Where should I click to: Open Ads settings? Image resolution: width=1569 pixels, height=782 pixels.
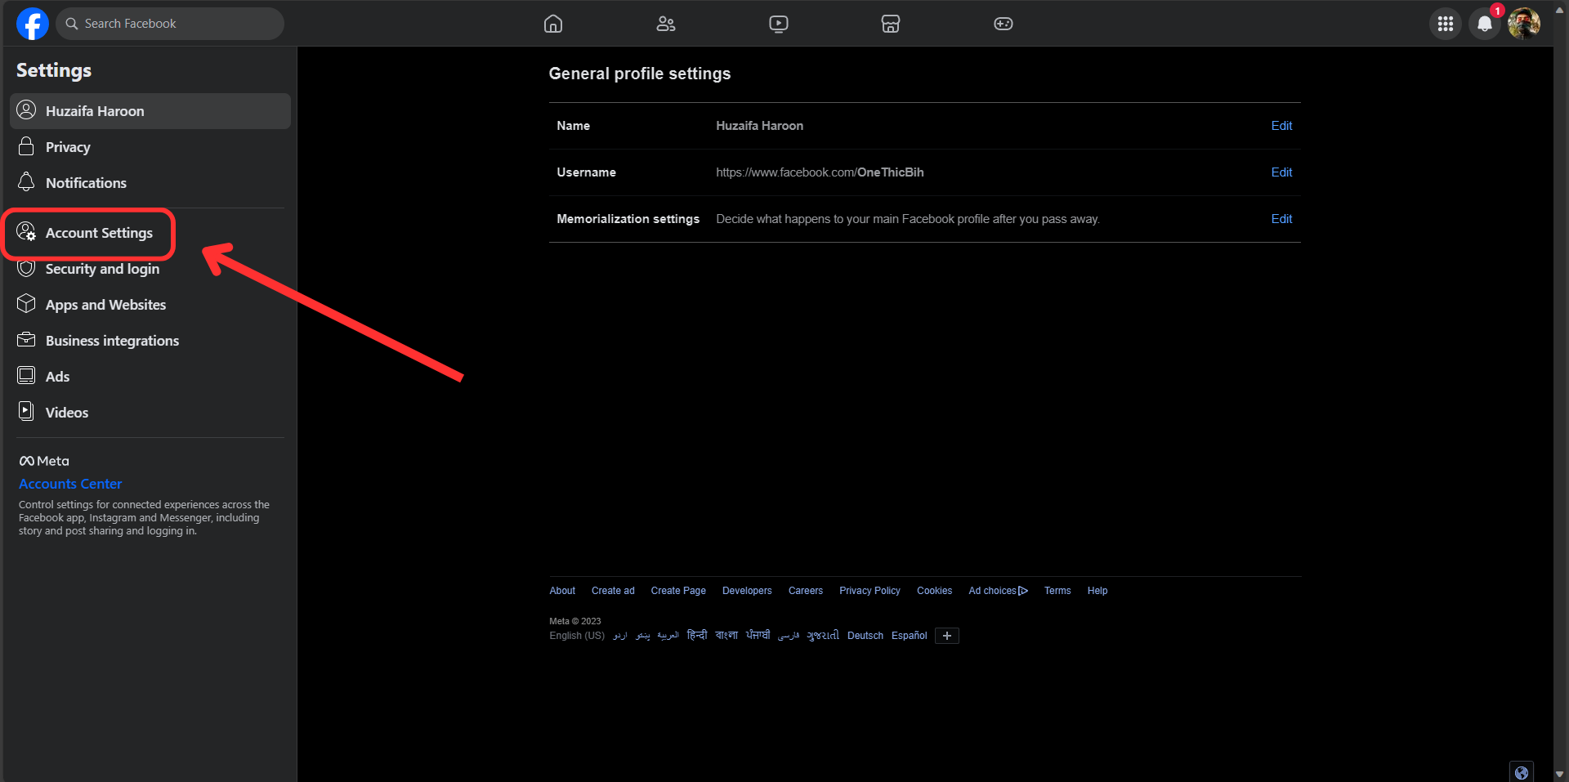coord(150,377)
